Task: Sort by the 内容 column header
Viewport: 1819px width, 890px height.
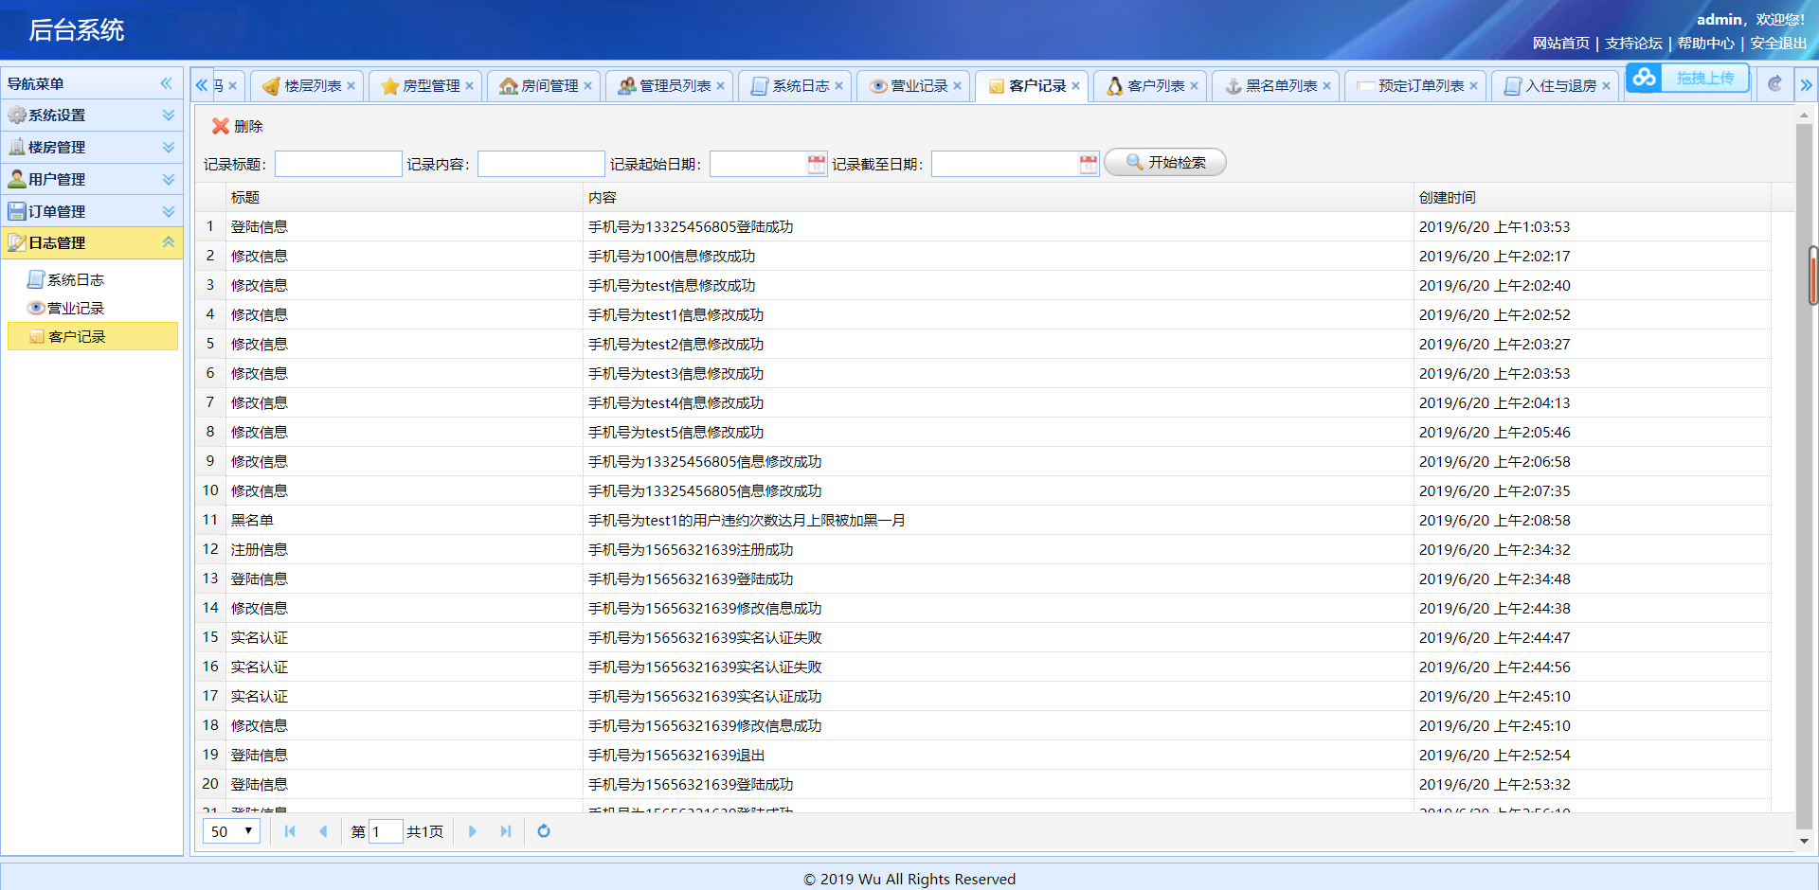Action: [x=998, y=197]
